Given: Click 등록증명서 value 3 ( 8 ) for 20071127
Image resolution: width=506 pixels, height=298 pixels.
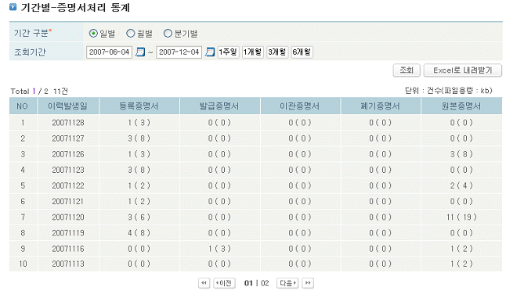Looking at the screenshot, I should click(x=139, y=138).
